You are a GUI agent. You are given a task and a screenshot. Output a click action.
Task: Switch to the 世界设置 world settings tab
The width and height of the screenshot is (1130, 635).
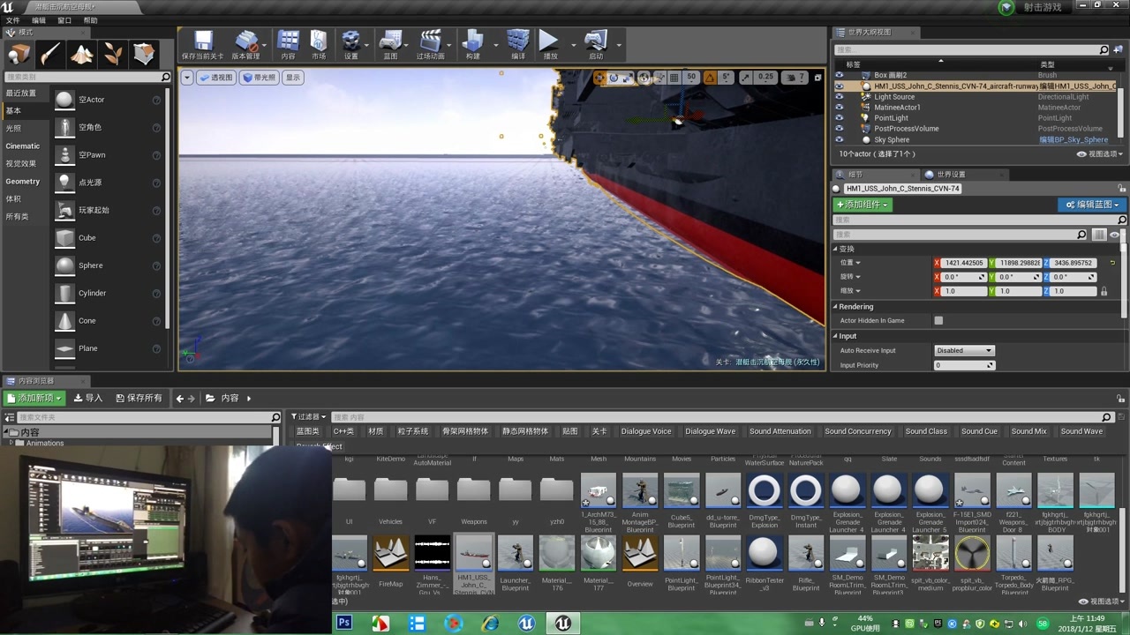click(x=951, y=175)
